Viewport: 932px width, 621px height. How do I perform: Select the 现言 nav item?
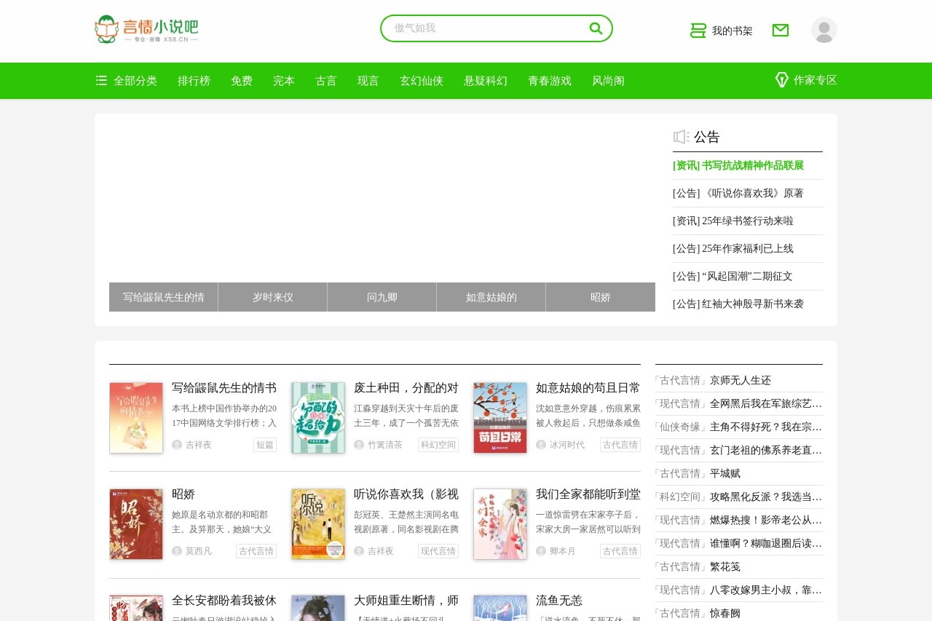[368, 81]
